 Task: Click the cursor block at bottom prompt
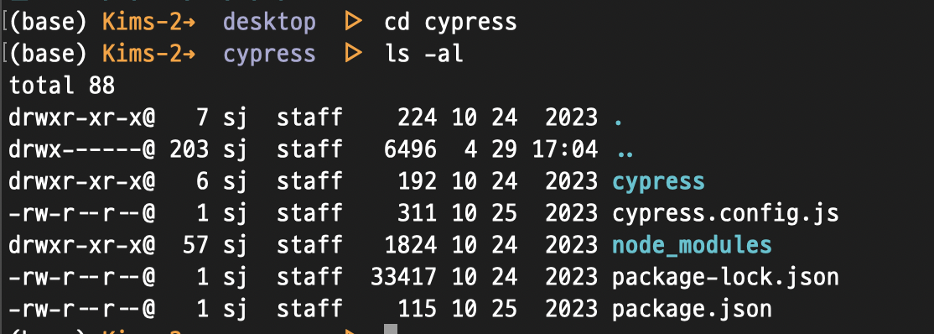point(390,329)
